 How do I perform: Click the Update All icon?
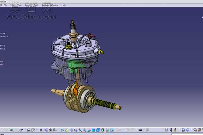183,130
